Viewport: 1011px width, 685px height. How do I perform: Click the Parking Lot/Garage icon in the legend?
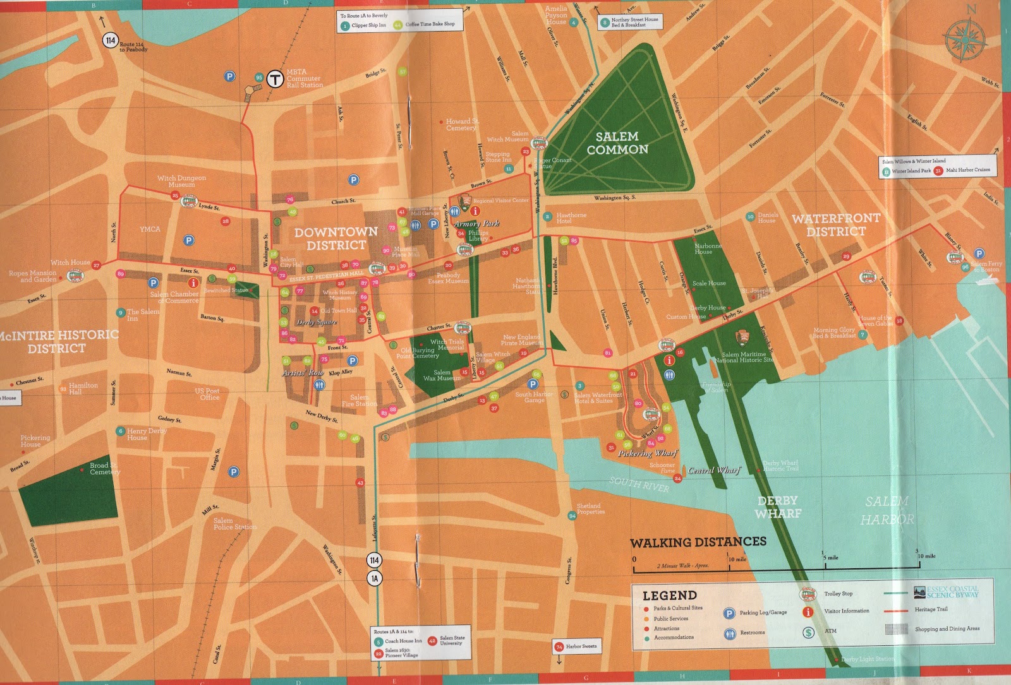click(729, 614)
